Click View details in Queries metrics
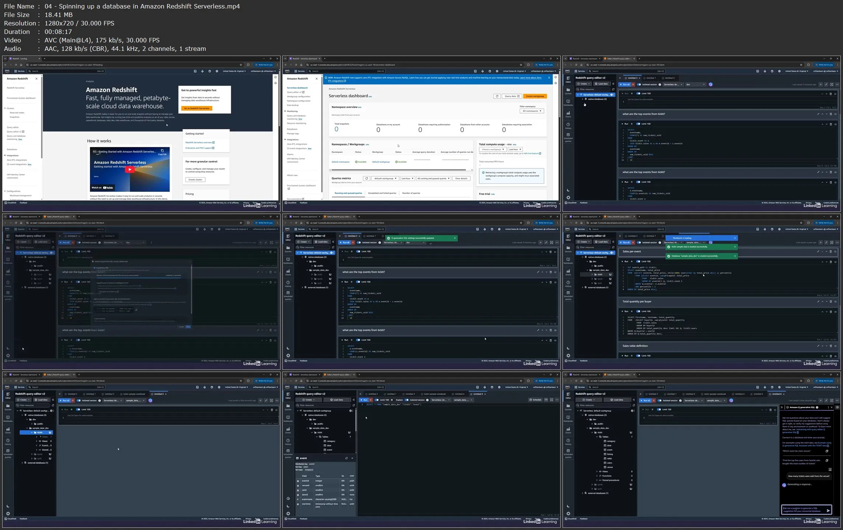 coord(461,178)
